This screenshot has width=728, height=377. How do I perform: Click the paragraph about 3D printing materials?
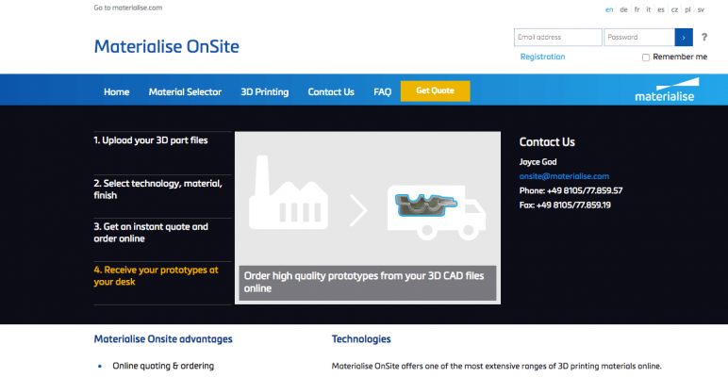tap(496, 366)
